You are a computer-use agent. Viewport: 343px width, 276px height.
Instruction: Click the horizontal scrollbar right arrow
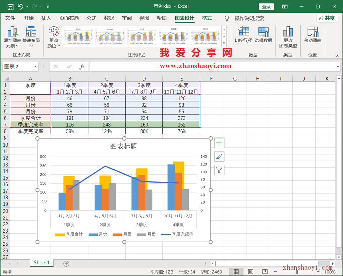[333, 263]
